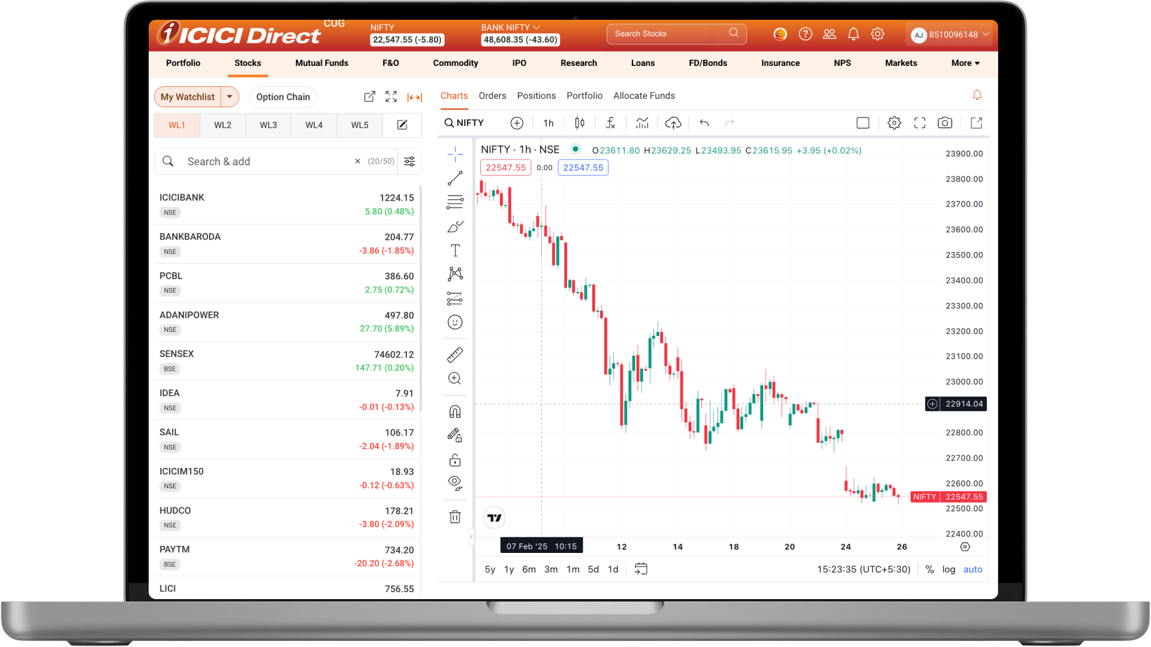Set chart range to 5y
The width and height of the screenshot is (1151, 647).
490,569
